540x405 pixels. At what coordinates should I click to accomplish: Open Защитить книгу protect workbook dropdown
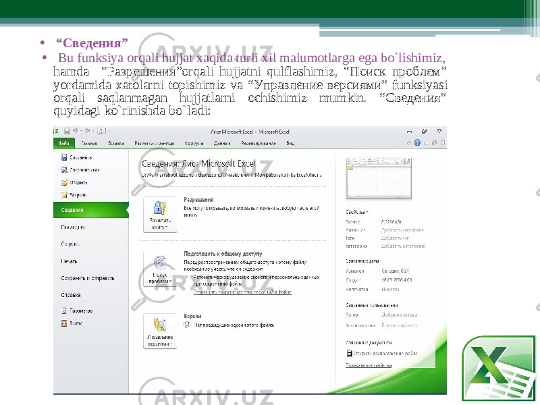tap(160, 215)
